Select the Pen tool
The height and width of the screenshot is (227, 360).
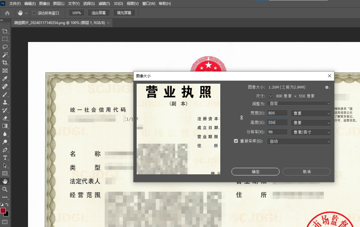4,150
